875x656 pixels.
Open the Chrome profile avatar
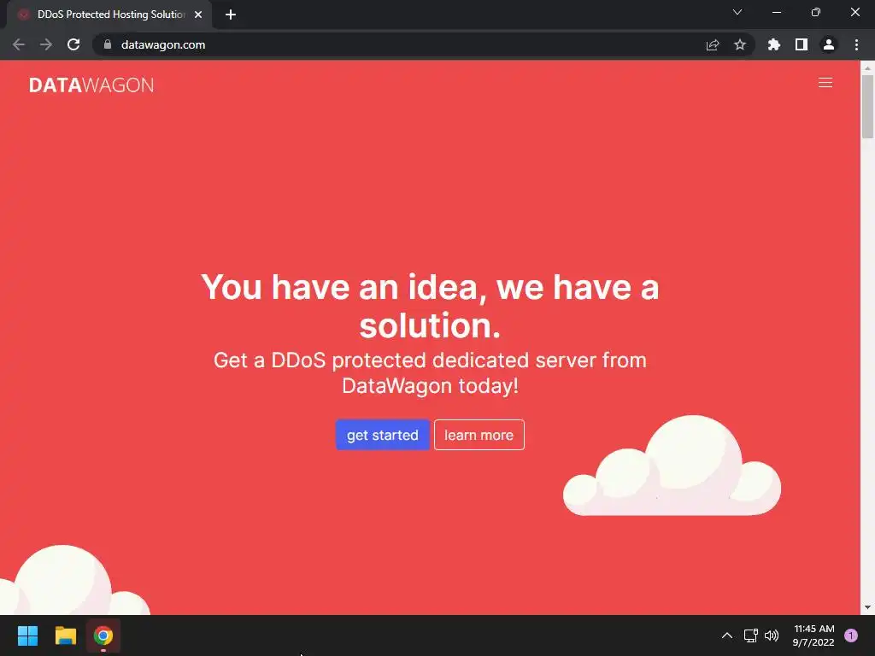[x=829, y=44]
